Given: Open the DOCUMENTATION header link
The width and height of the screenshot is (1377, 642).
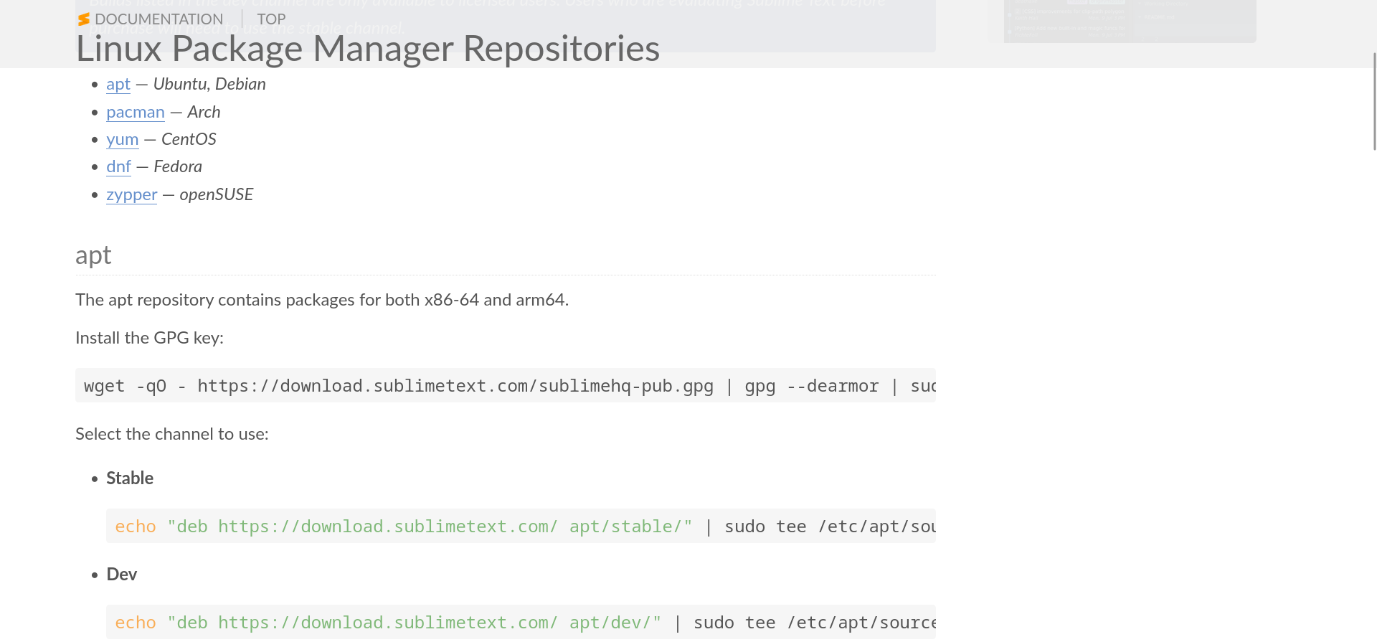Looking at the screenshot, I should coord(158,19).
